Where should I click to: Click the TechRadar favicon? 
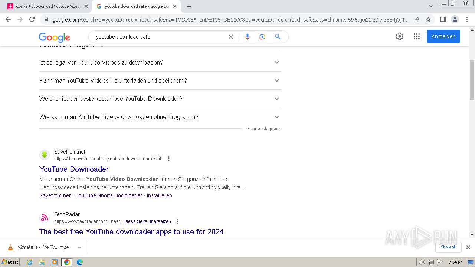click(x=45, y=218)
